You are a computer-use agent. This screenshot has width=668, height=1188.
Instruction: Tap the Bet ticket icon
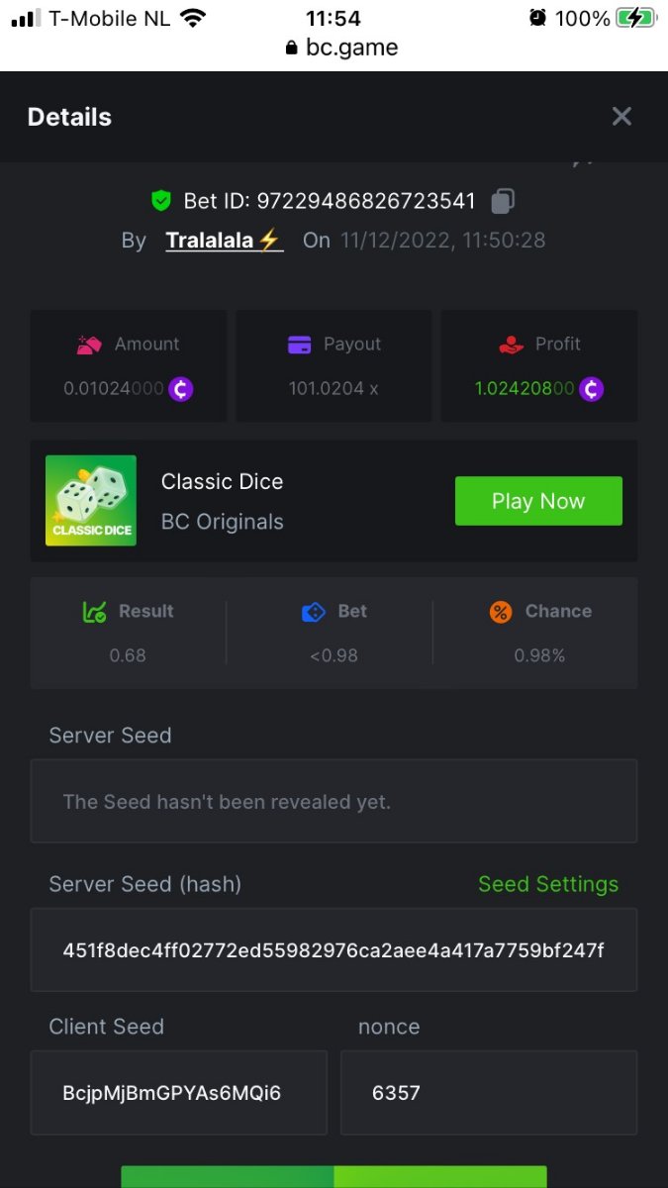[313, 612]
